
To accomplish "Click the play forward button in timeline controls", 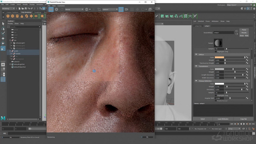I will pyautogui.click(x=244, y=124).
